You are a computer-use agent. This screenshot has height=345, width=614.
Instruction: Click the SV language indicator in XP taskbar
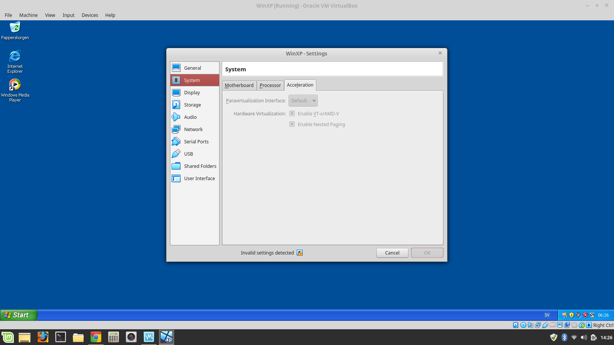[x=547, y=315]
